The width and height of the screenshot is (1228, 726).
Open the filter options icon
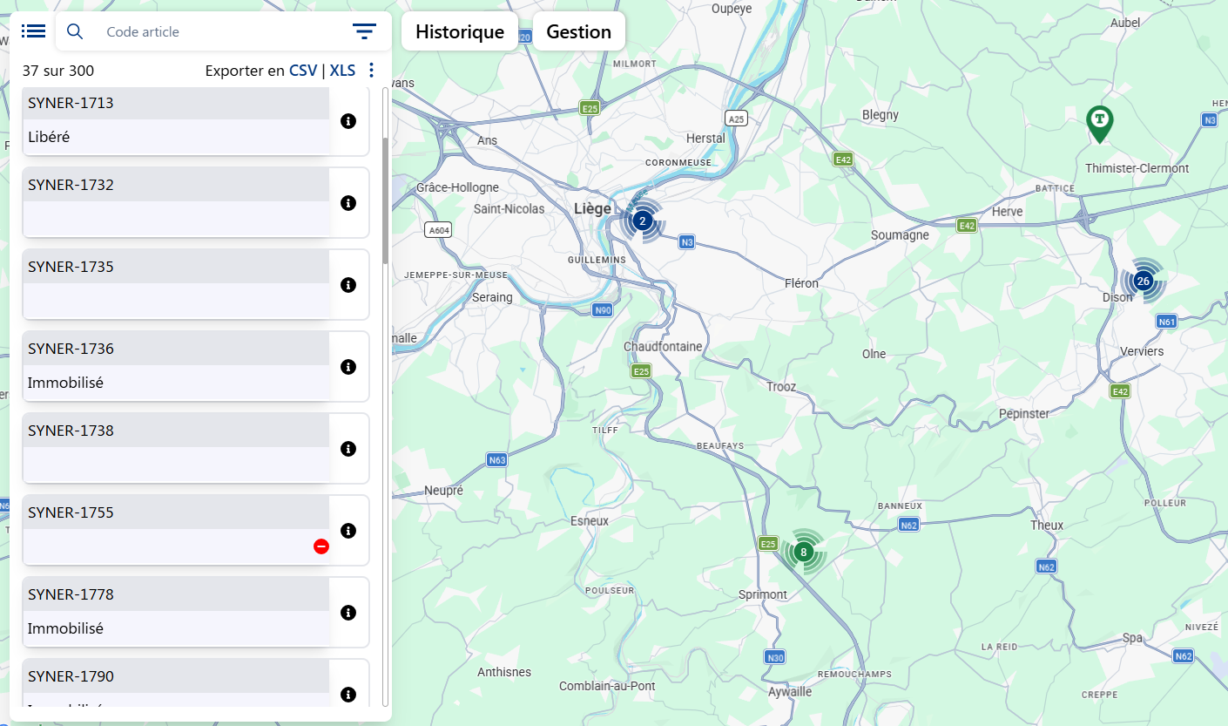click(364, 31)
